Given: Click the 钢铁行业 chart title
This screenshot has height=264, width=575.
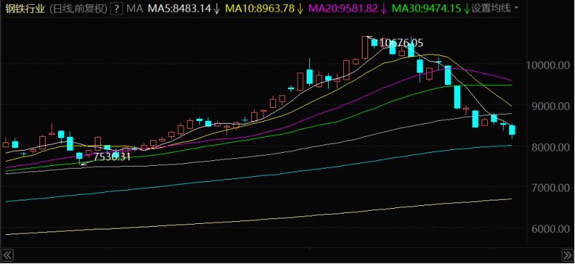Looking at the screenshot, I should point(25,8).
